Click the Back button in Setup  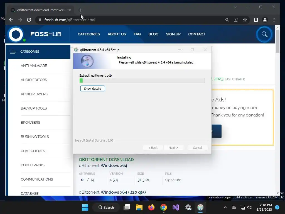(x=153, y=148)
